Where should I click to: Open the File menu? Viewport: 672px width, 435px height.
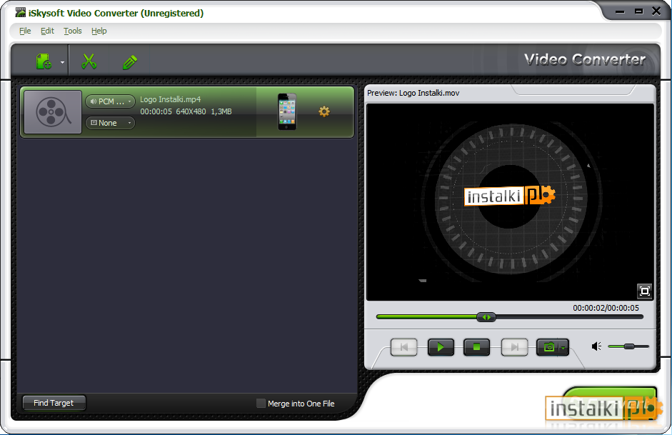25,31
